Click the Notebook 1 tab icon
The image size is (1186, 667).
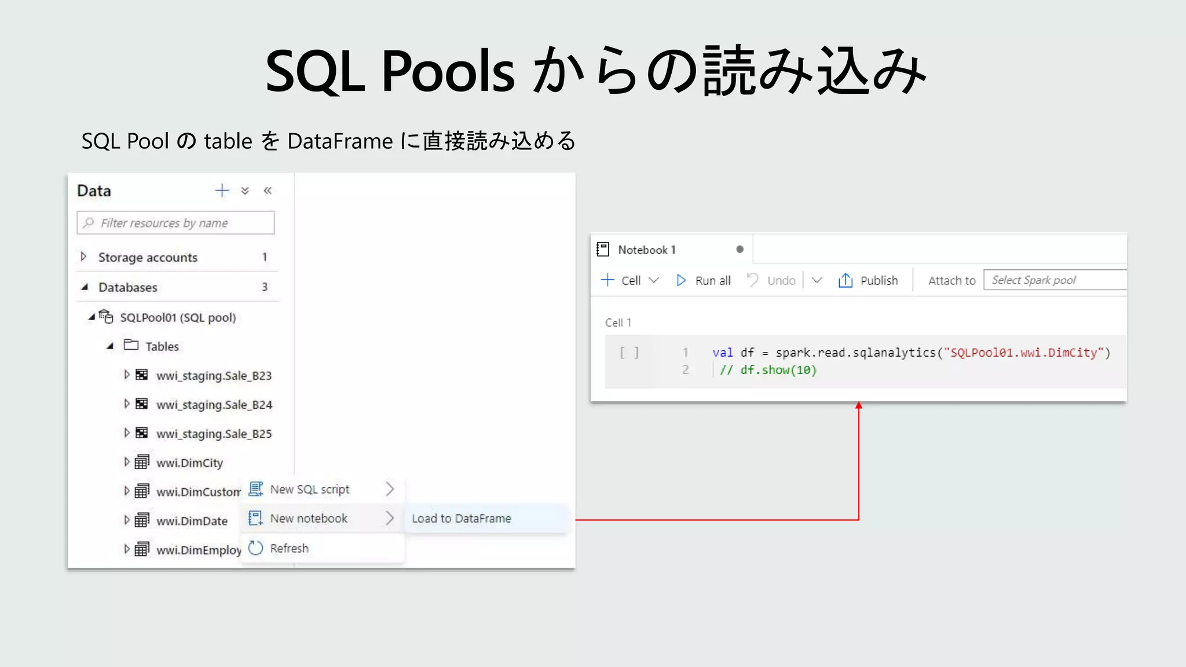(603, 250)
